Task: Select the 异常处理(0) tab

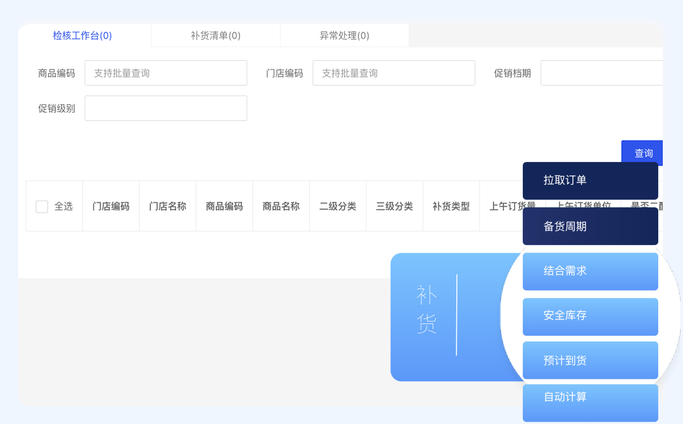Action: [344, 35]
